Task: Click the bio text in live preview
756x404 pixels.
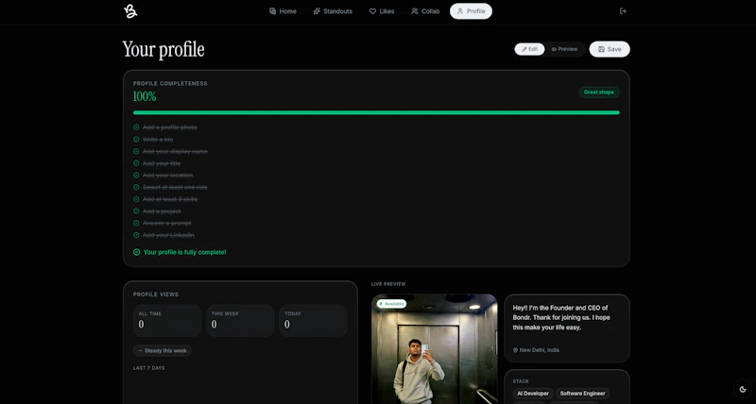Action: coord(560,318)
